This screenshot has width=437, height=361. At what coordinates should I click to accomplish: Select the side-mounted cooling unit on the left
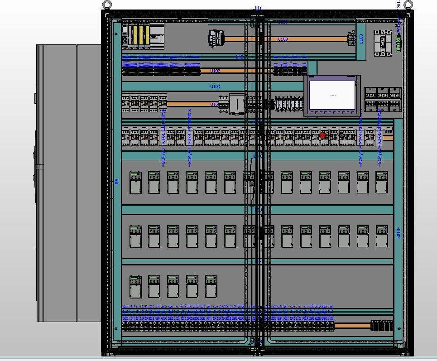click(x=68, y=183)
